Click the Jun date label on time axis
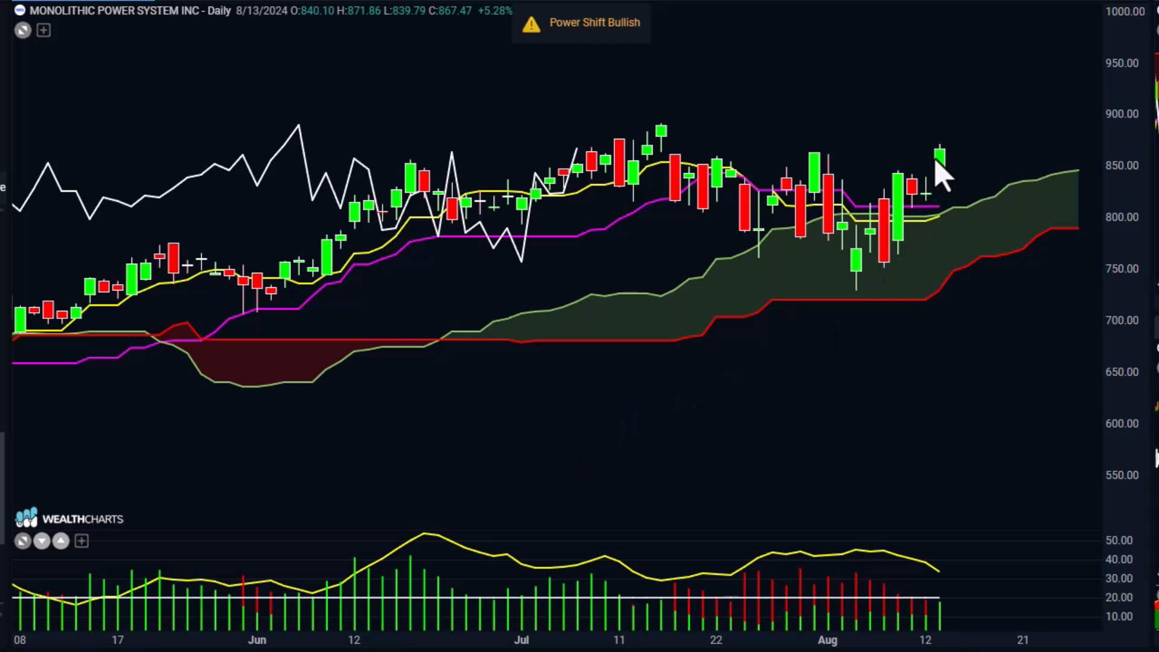This screenshot has height=652, width=1159. coord(257,640)
